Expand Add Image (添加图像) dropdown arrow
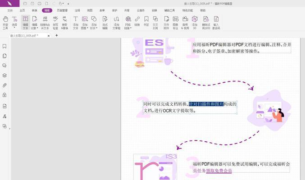The width and height of the screenshot is (305, 180). tap(87, 28)
